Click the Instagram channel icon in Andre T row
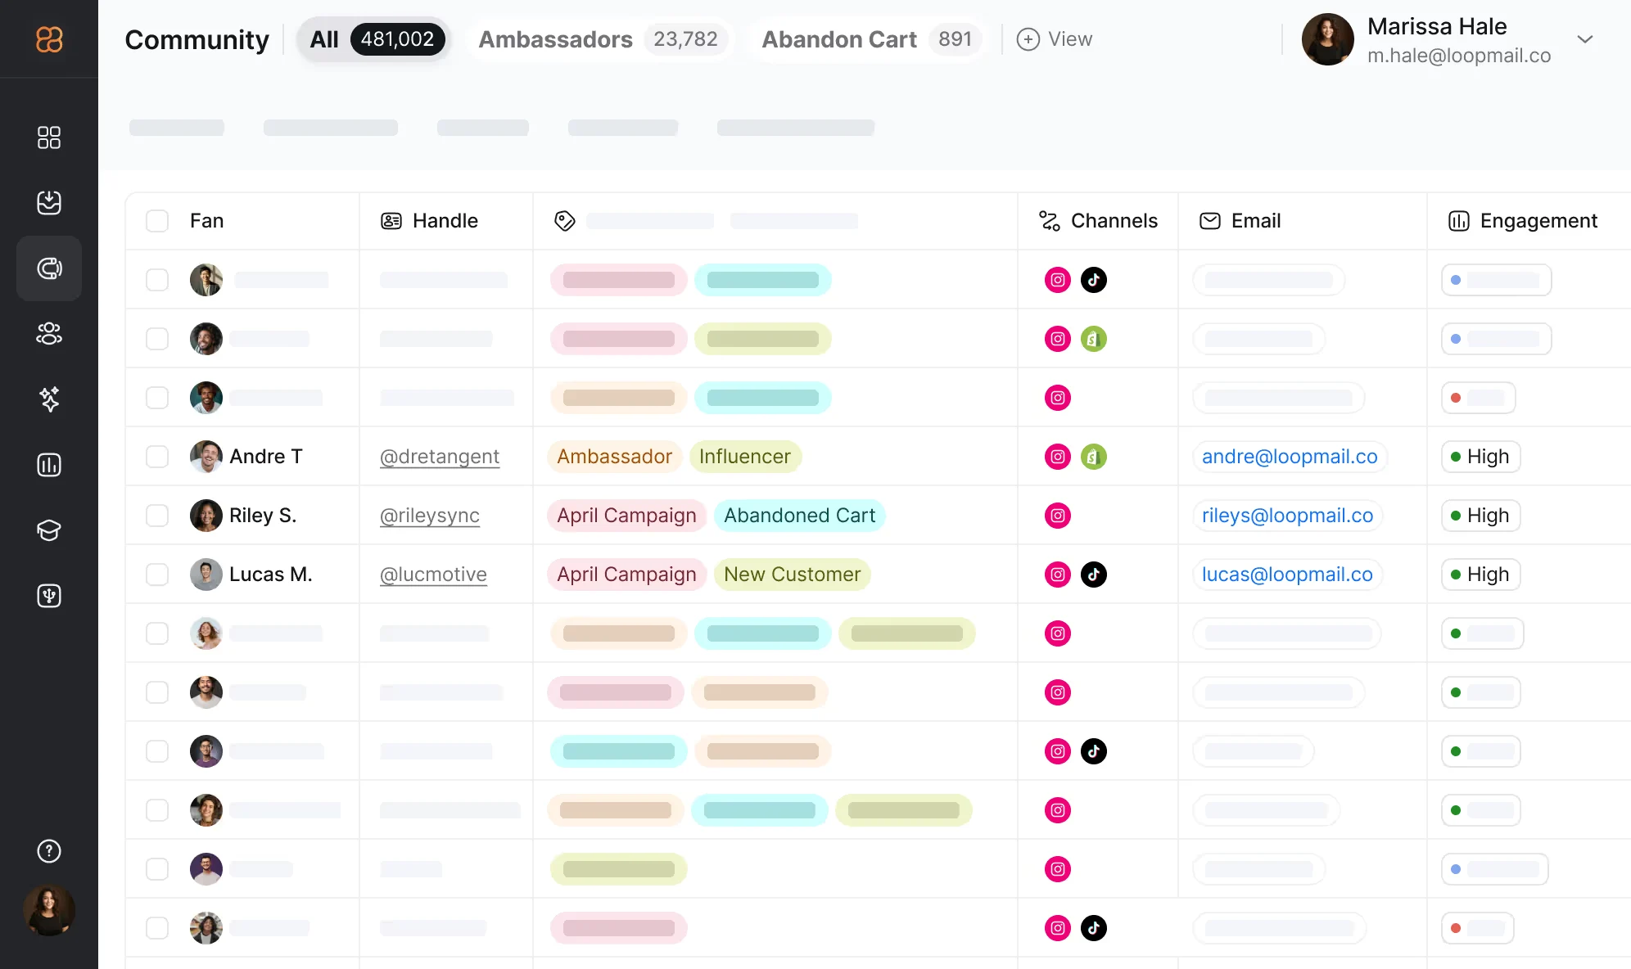The image size is (1631, 969). pyautogui.click(x=1058, y=457)
